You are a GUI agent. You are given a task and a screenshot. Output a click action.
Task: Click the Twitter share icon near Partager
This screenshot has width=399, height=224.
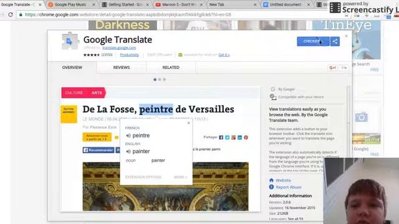pos(227,138)
